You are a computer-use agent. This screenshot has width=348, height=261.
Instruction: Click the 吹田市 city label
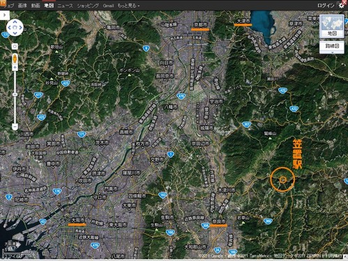click(85, 180)
